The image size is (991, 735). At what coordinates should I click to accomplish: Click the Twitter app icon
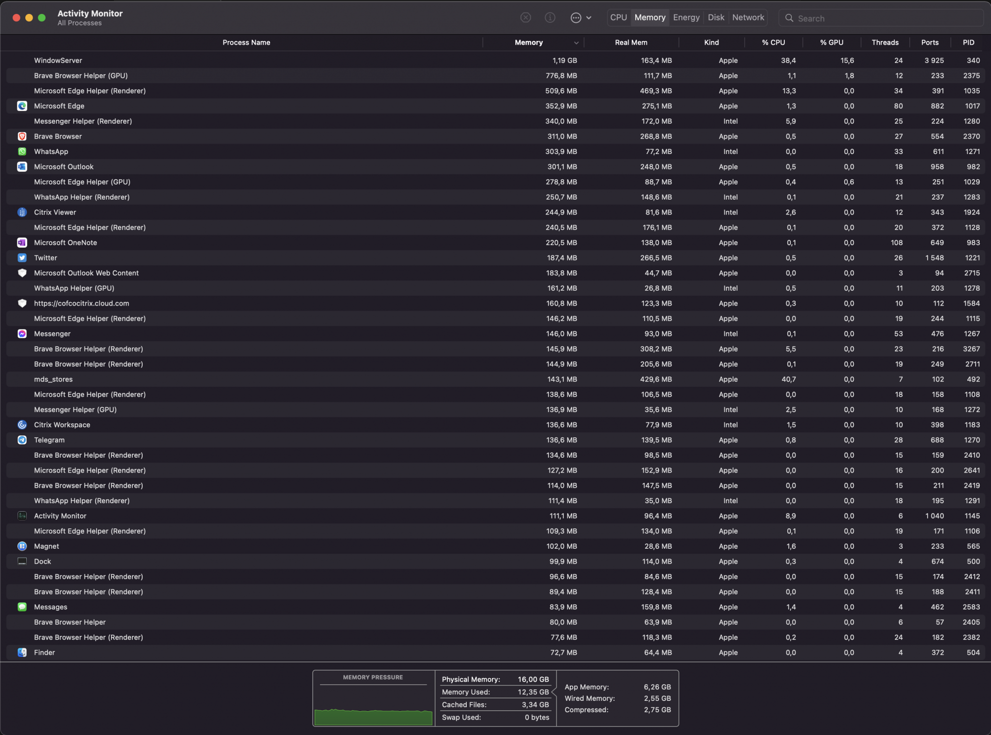22,258
